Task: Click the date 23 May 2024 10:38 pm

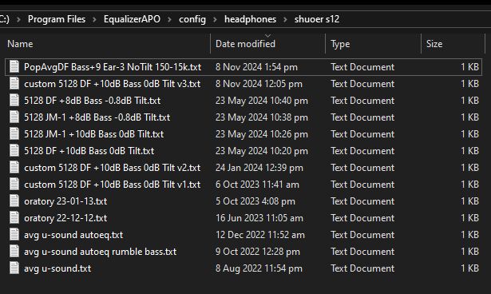Action: 262,117
